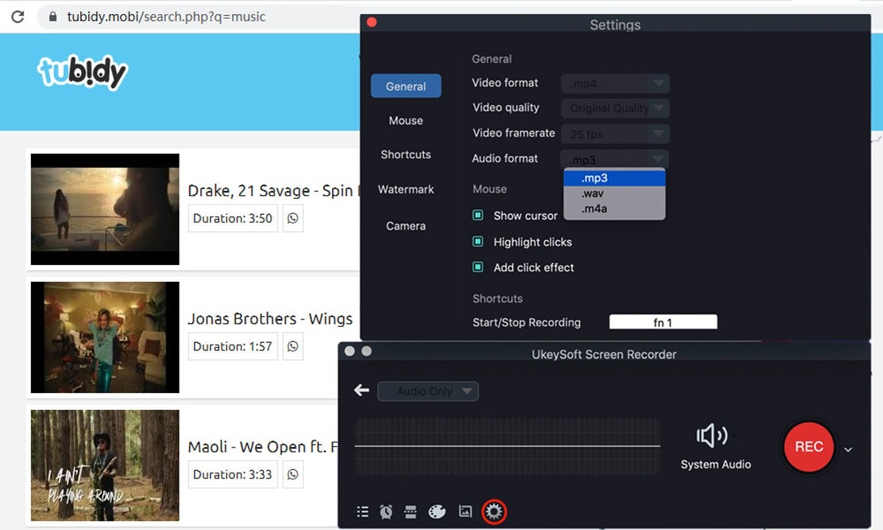Open the recording list icon in UkeySoft

(362, 512)
